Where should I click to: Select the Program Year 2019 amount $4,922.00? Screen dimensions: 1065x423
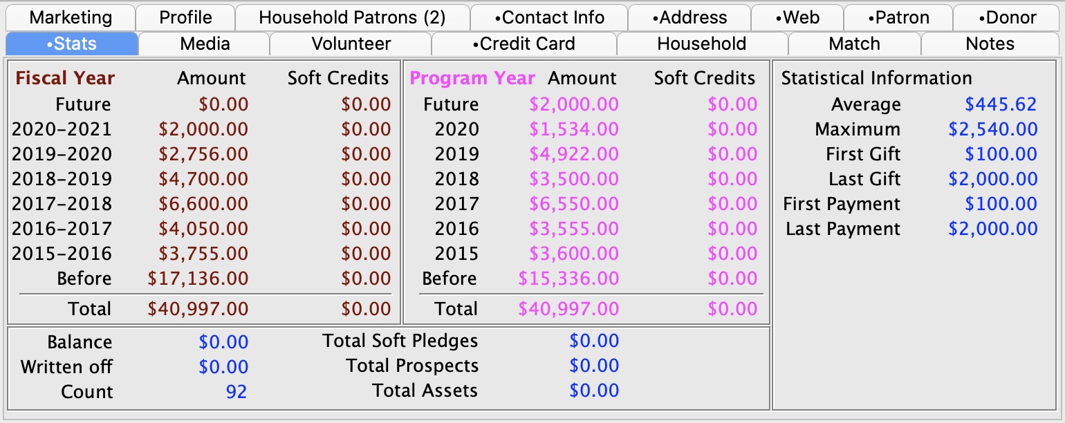pos(574,154)
